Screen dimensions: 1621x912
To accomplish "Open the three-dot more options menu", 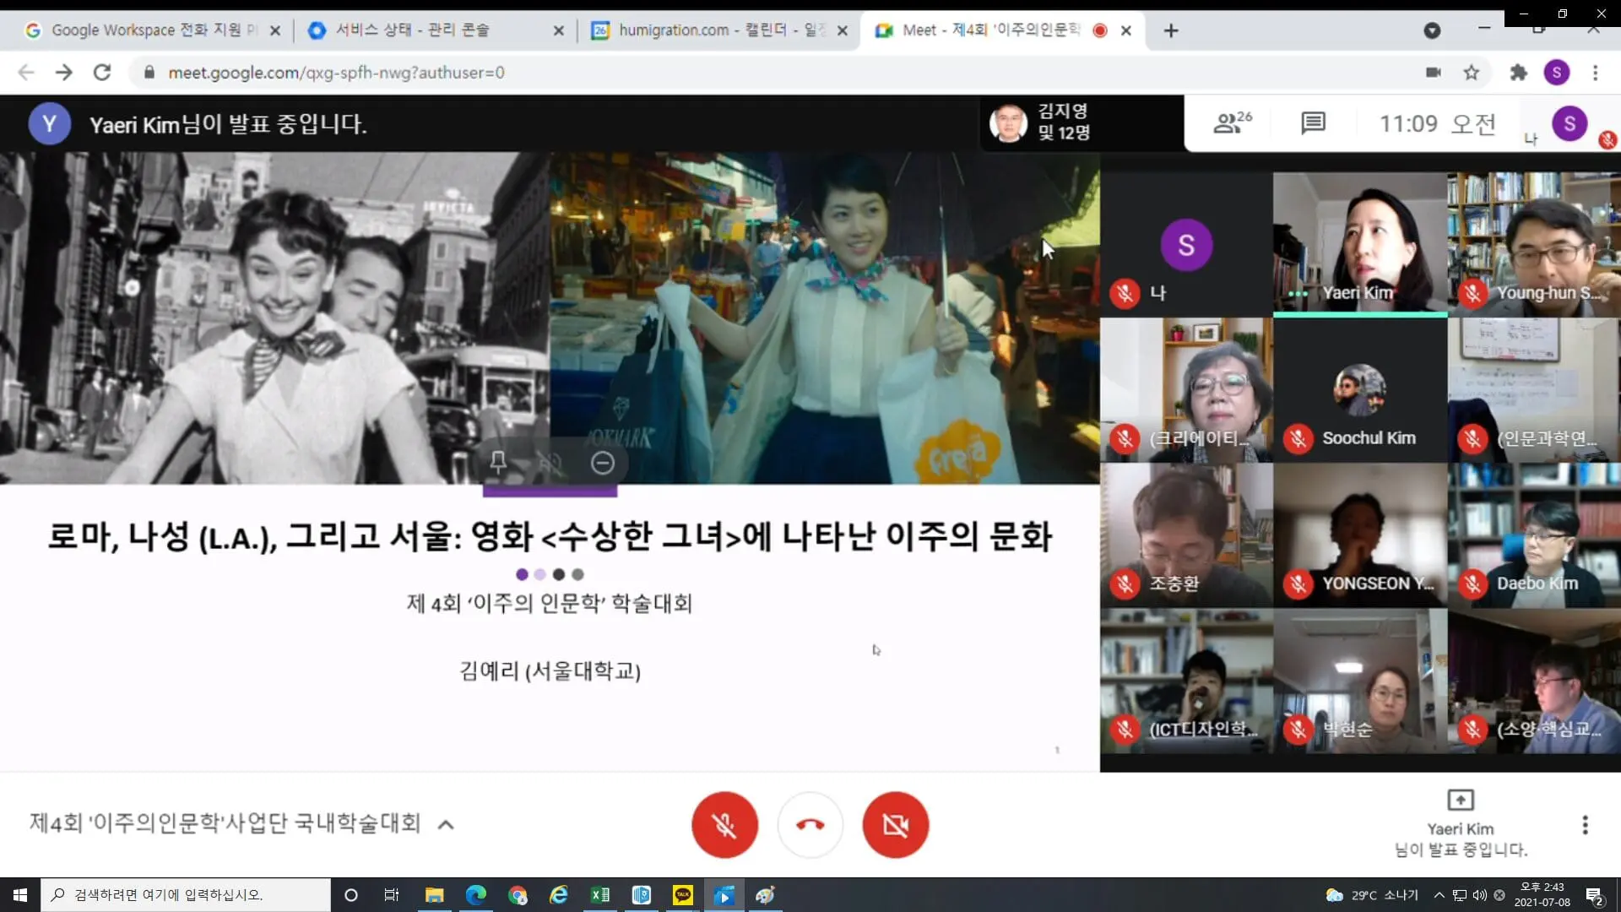I will coord(1585,825).
